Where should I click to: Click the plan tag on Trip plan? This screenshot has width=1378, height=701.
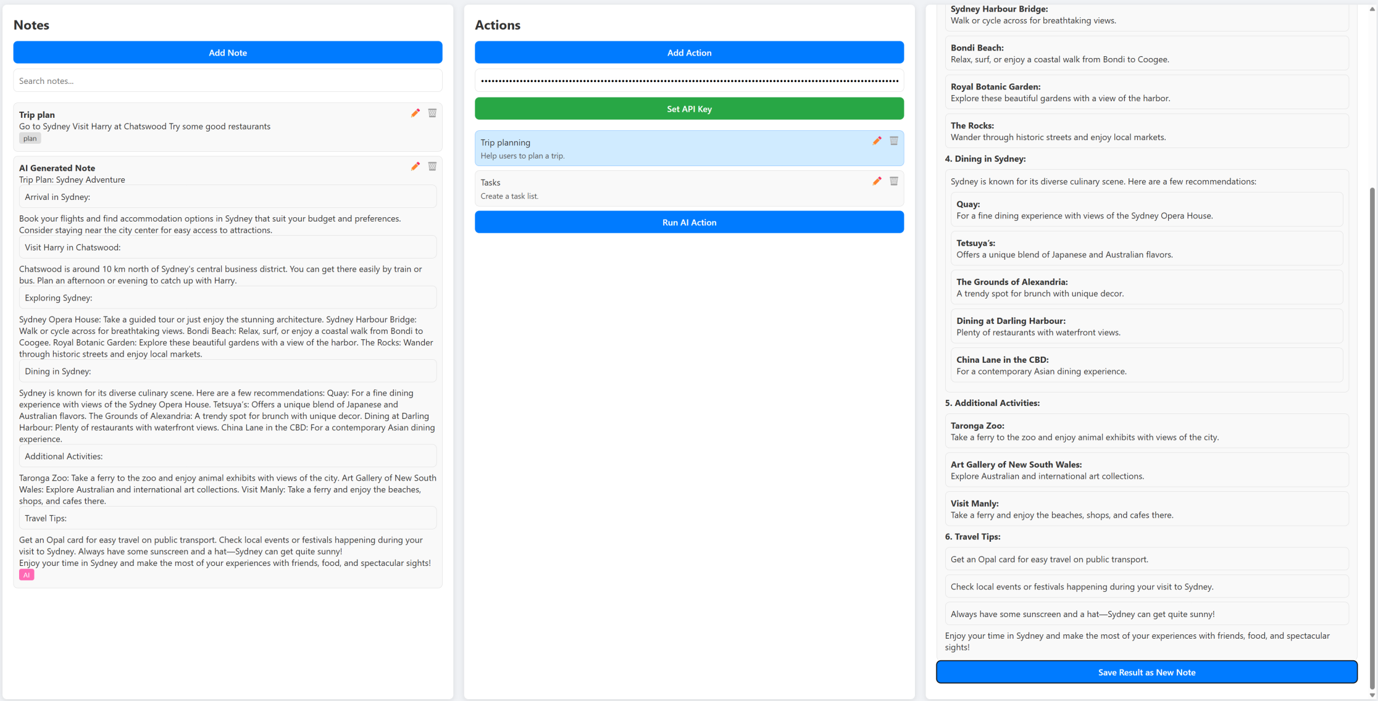click(x=30, y=138)
